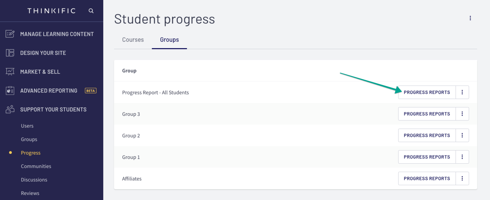
Task: Switch to the Courses tab
Action: (133, 40)
